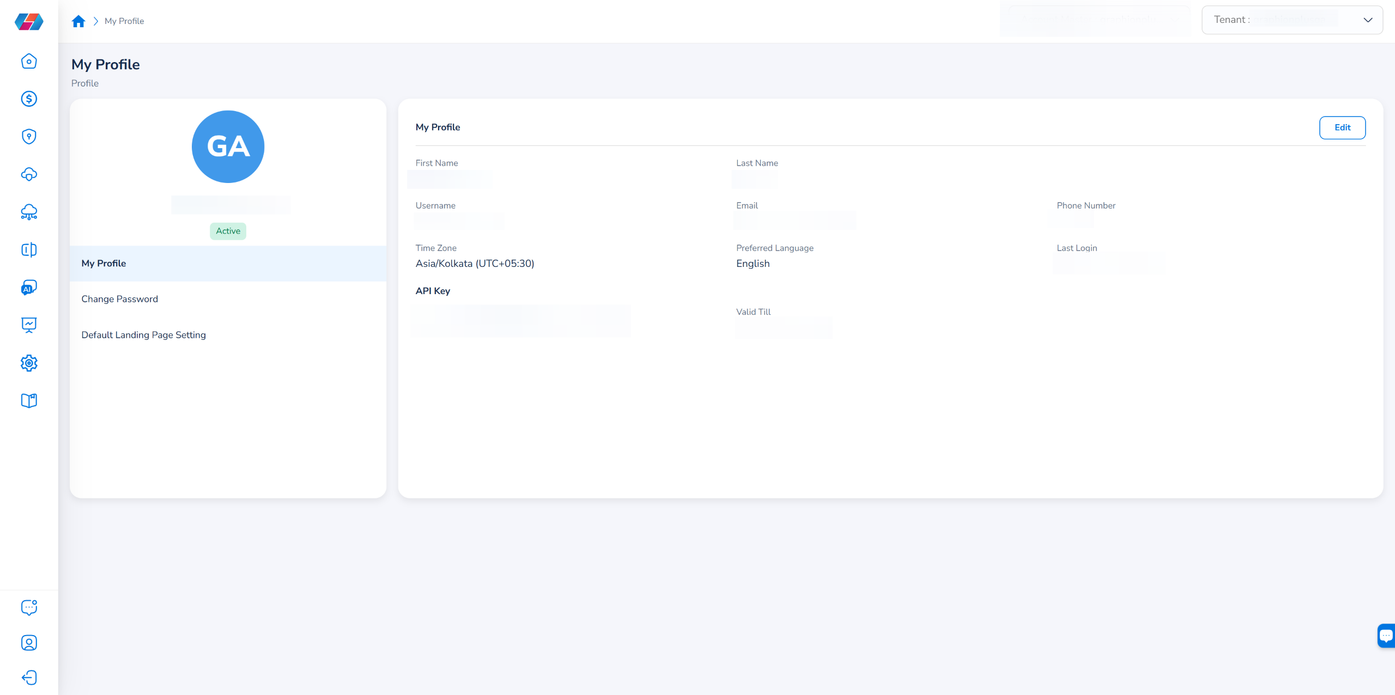This screenshot has width=1395, height=695.
Task: Click the home dashboard icon in sidebar
Action: 29,61
